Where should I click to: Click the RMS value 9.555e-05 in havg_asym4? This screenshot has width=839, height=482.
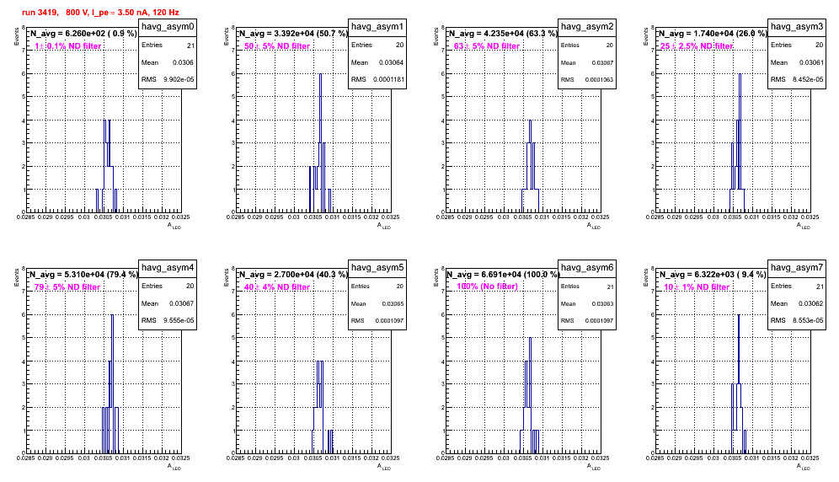click(x=179, y=320)
